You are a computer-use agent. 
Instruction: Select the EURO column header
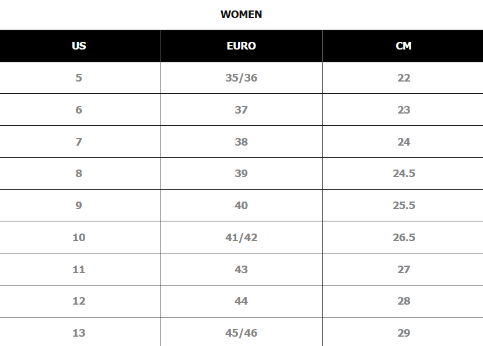(241, 46)
